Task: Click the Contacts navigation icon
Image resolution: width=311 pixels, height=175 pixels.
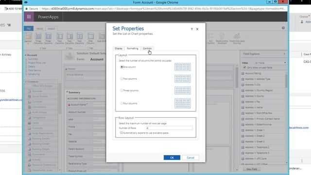Action: point(30,102)
